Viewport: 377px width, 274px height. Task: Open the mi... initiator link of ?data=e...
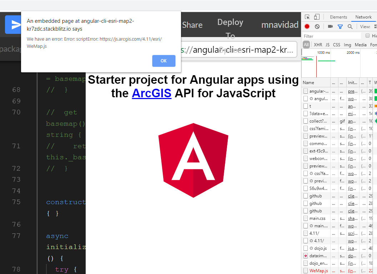352,114
